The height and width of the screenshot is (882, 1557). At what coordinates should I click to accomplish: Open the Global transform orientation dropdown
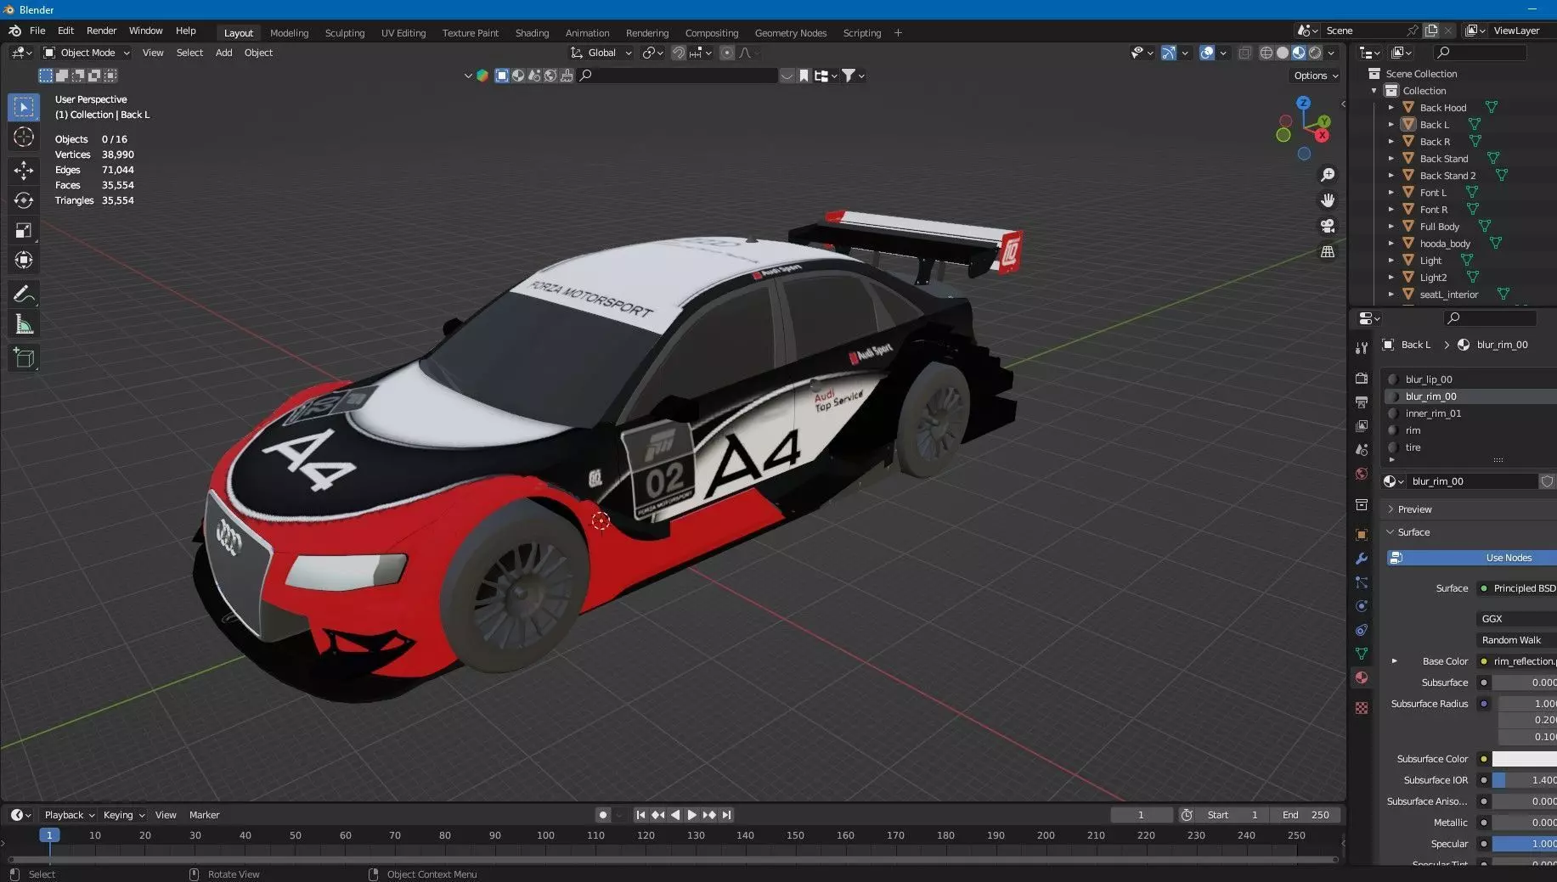click(601, 53)
